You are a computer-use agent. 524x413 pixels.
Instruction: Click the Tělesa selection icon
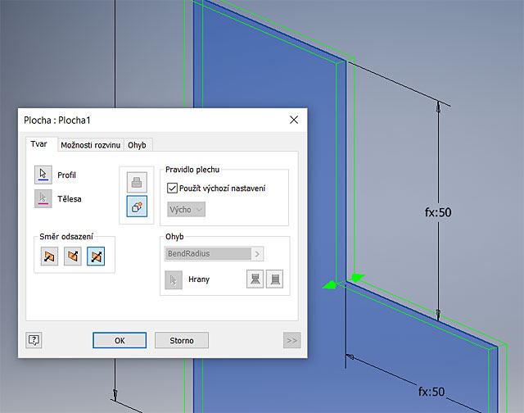coord(43,198)
